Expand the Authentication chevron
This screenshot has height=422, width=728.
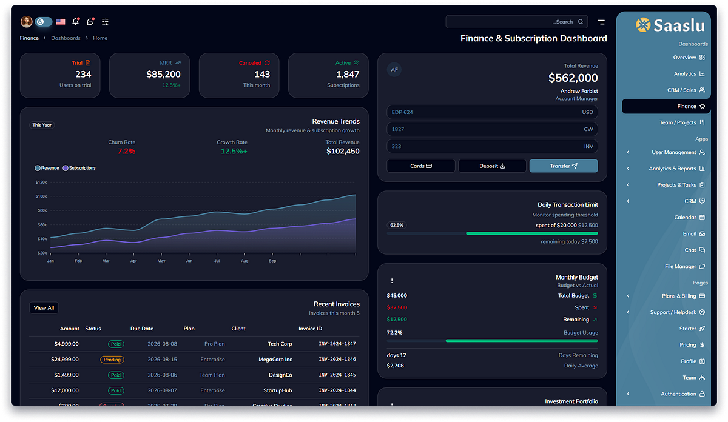coord(628,394)
